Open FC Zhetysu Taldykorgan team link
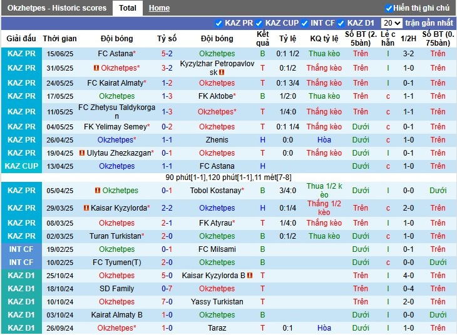Image resolution: width=457 pixels, height=335 pixels. (117, 112)
